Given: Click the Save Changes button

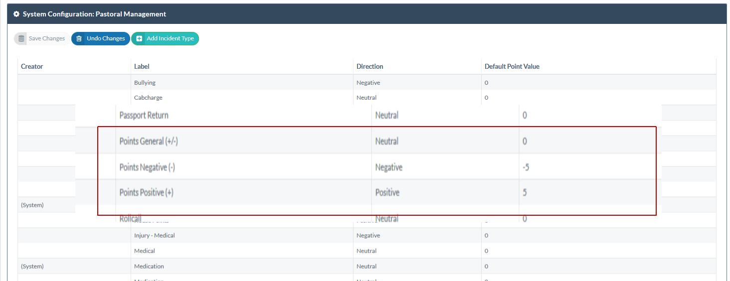Looking at the screenshot, I should [x=42, y=38].
